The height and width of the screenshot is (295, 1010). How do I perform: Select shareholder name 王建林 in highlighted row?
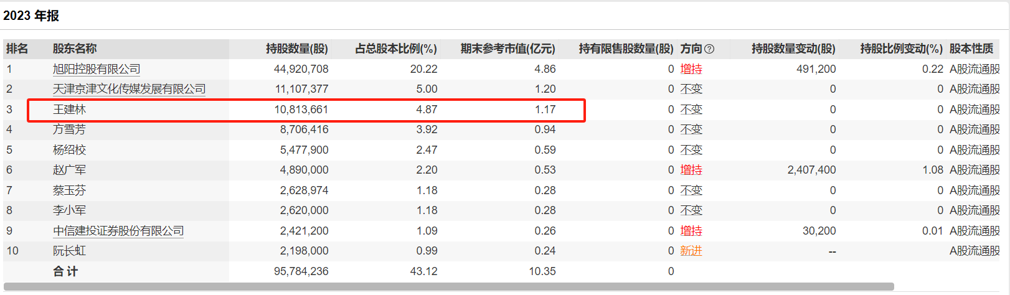click(70, 110)
